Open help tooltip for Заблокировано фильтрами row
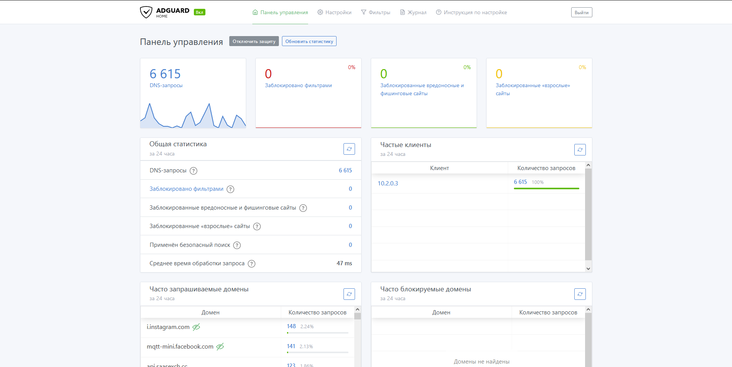Screen dimensions: 732x367 [230, 189]
